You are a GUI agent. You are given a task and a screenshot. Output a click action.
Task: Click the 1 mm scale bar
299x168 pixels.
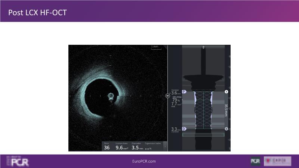click(x=155, y=47)
